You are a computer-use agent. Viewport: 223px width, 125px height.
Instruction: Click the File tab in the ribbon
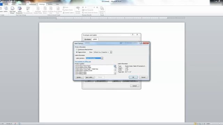tap(1, 5)
